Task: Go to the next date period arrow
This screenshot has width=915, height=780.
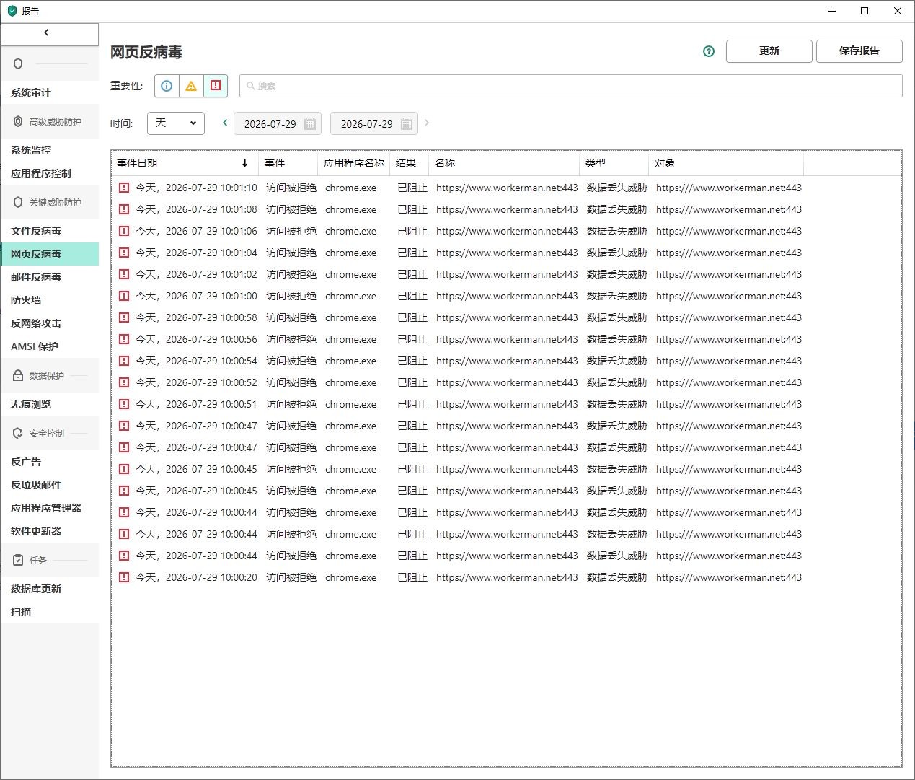Action: point(427,123)
